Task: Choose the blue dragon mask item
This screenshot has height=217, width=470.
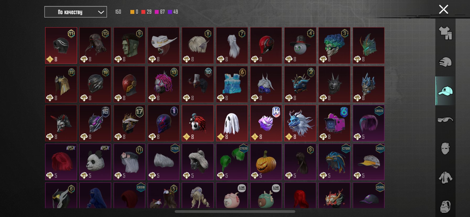Action: [x=300, y=123]
